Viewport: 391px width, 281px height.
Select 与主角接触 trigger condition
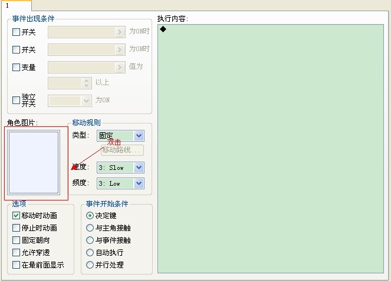point(90,228)
